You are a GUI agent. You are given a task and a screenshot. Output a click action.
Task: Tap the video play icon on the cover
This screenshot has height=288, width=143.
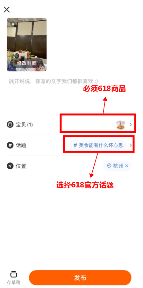coord(13,24)
